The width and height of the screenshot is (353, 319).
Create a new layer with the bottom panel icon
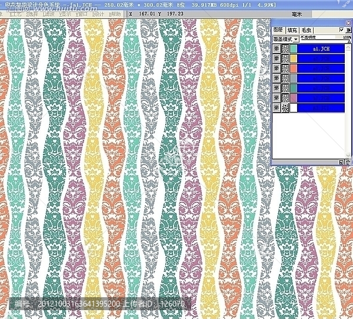pos(341,162)
